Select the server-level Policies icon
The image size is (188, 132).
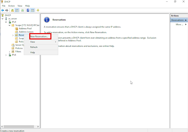(13, 48)
